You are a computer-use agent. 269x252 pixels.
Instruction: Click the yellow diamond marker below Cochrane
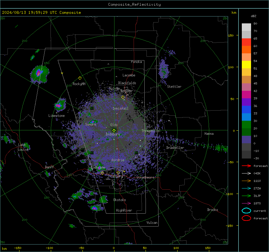102,173
